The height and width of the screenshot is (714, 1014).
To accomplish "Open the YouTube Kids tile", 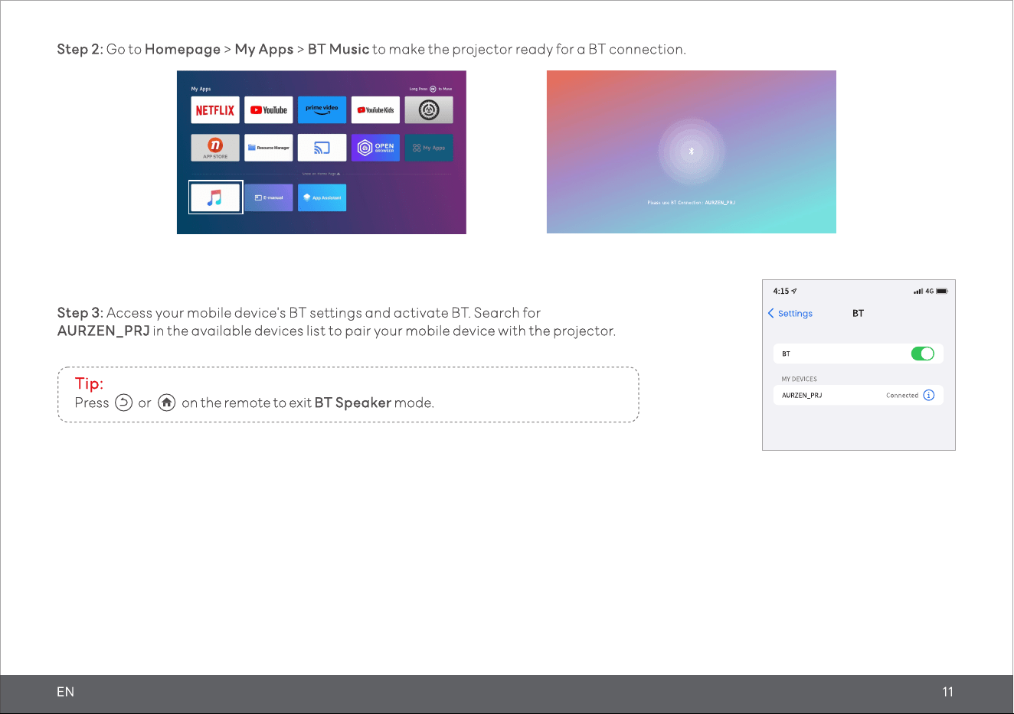I will (375, 110).
